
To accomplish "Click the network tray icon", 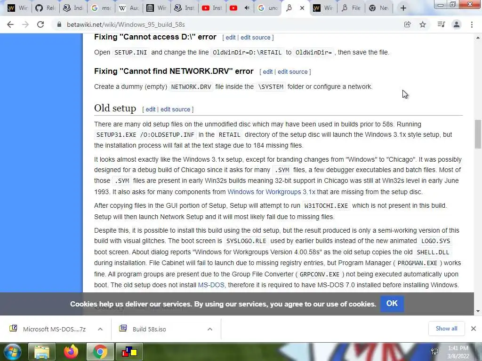I will [x=434, y=352].
